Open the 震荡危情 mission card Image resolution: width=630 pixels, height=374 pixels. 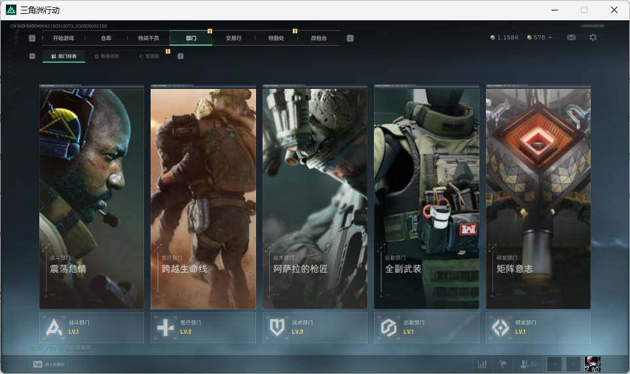(x=92, y=199)
